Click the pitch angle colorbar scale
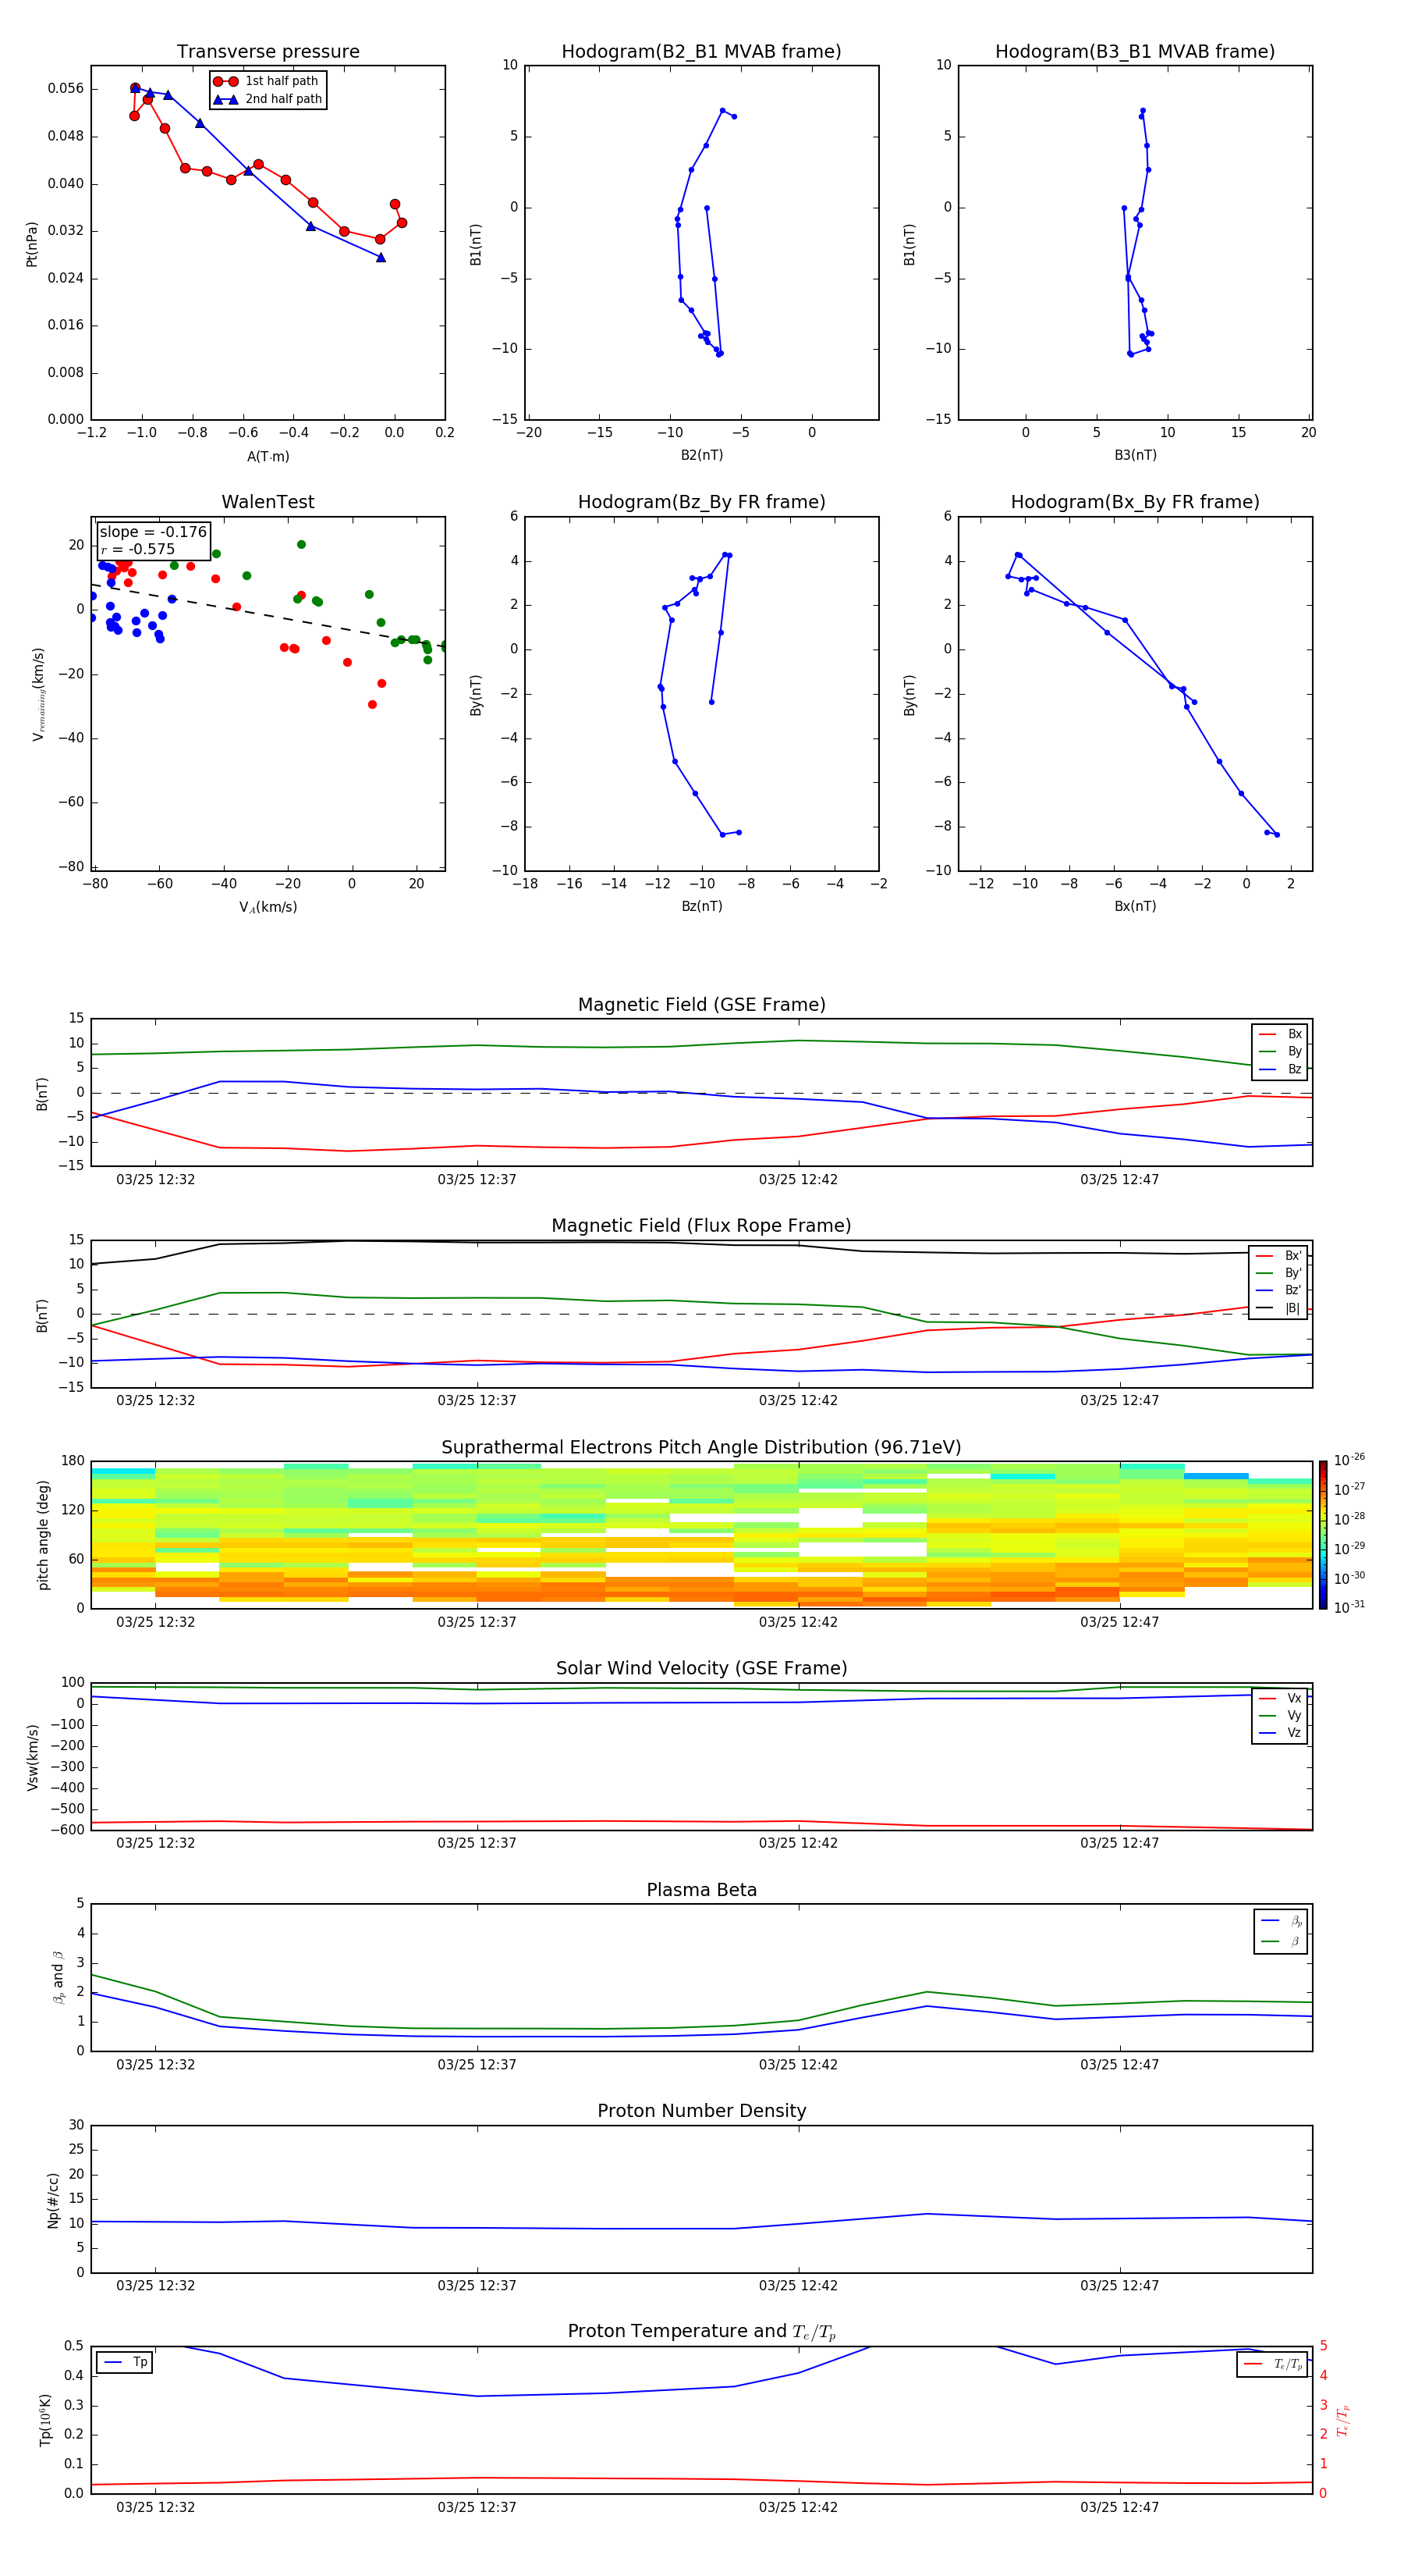The height and width of the screenshot is (2576, 1404). [x=1323, y=1535]
